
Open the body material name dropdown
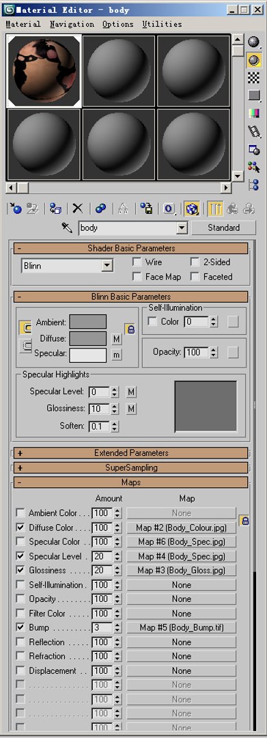coord(182,228)
